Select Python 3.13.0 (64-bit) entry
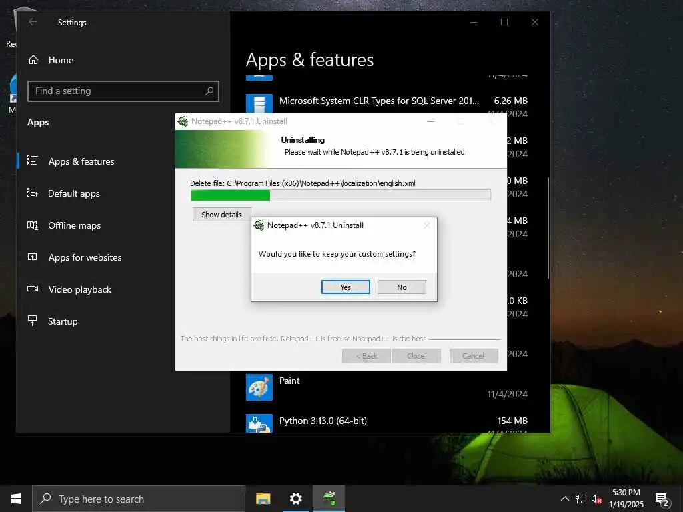The image size is (683, 512). pos(386,423)
